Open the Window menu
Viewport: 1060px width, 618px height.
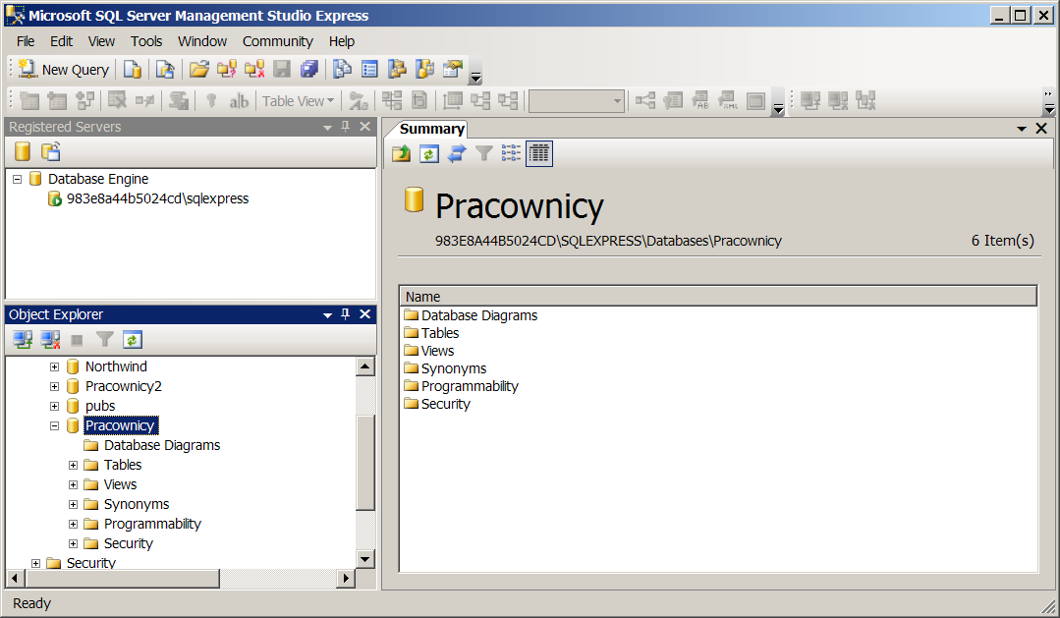202,41
